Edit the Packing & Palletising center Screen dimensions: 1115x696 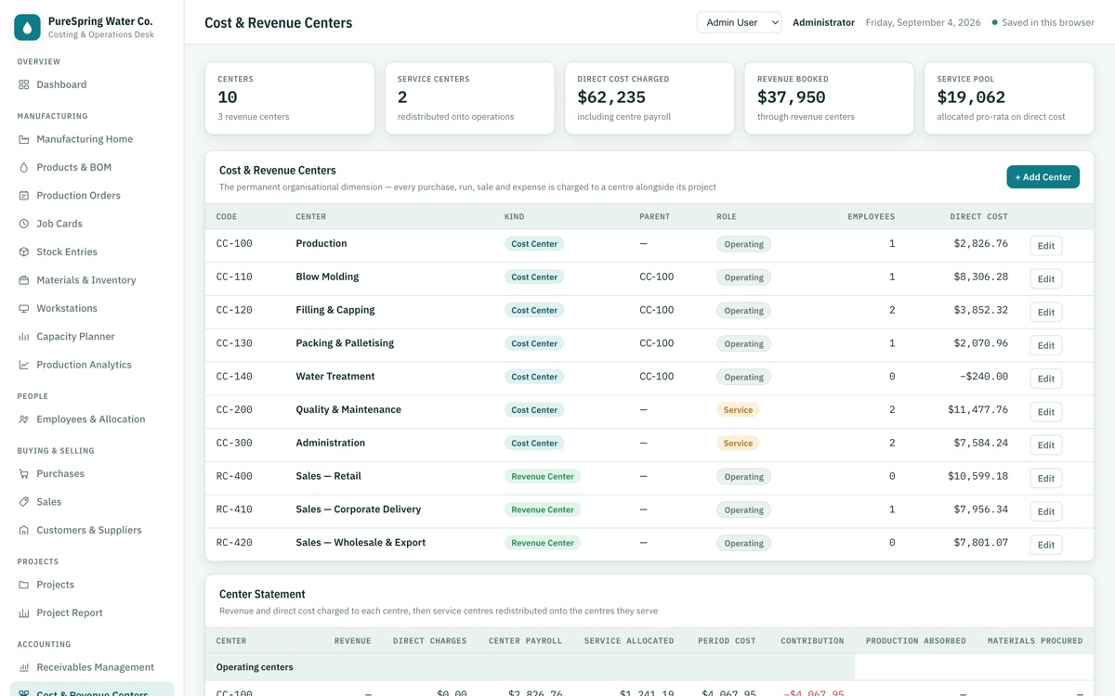pyautogui.click(x=1045, y=345)
